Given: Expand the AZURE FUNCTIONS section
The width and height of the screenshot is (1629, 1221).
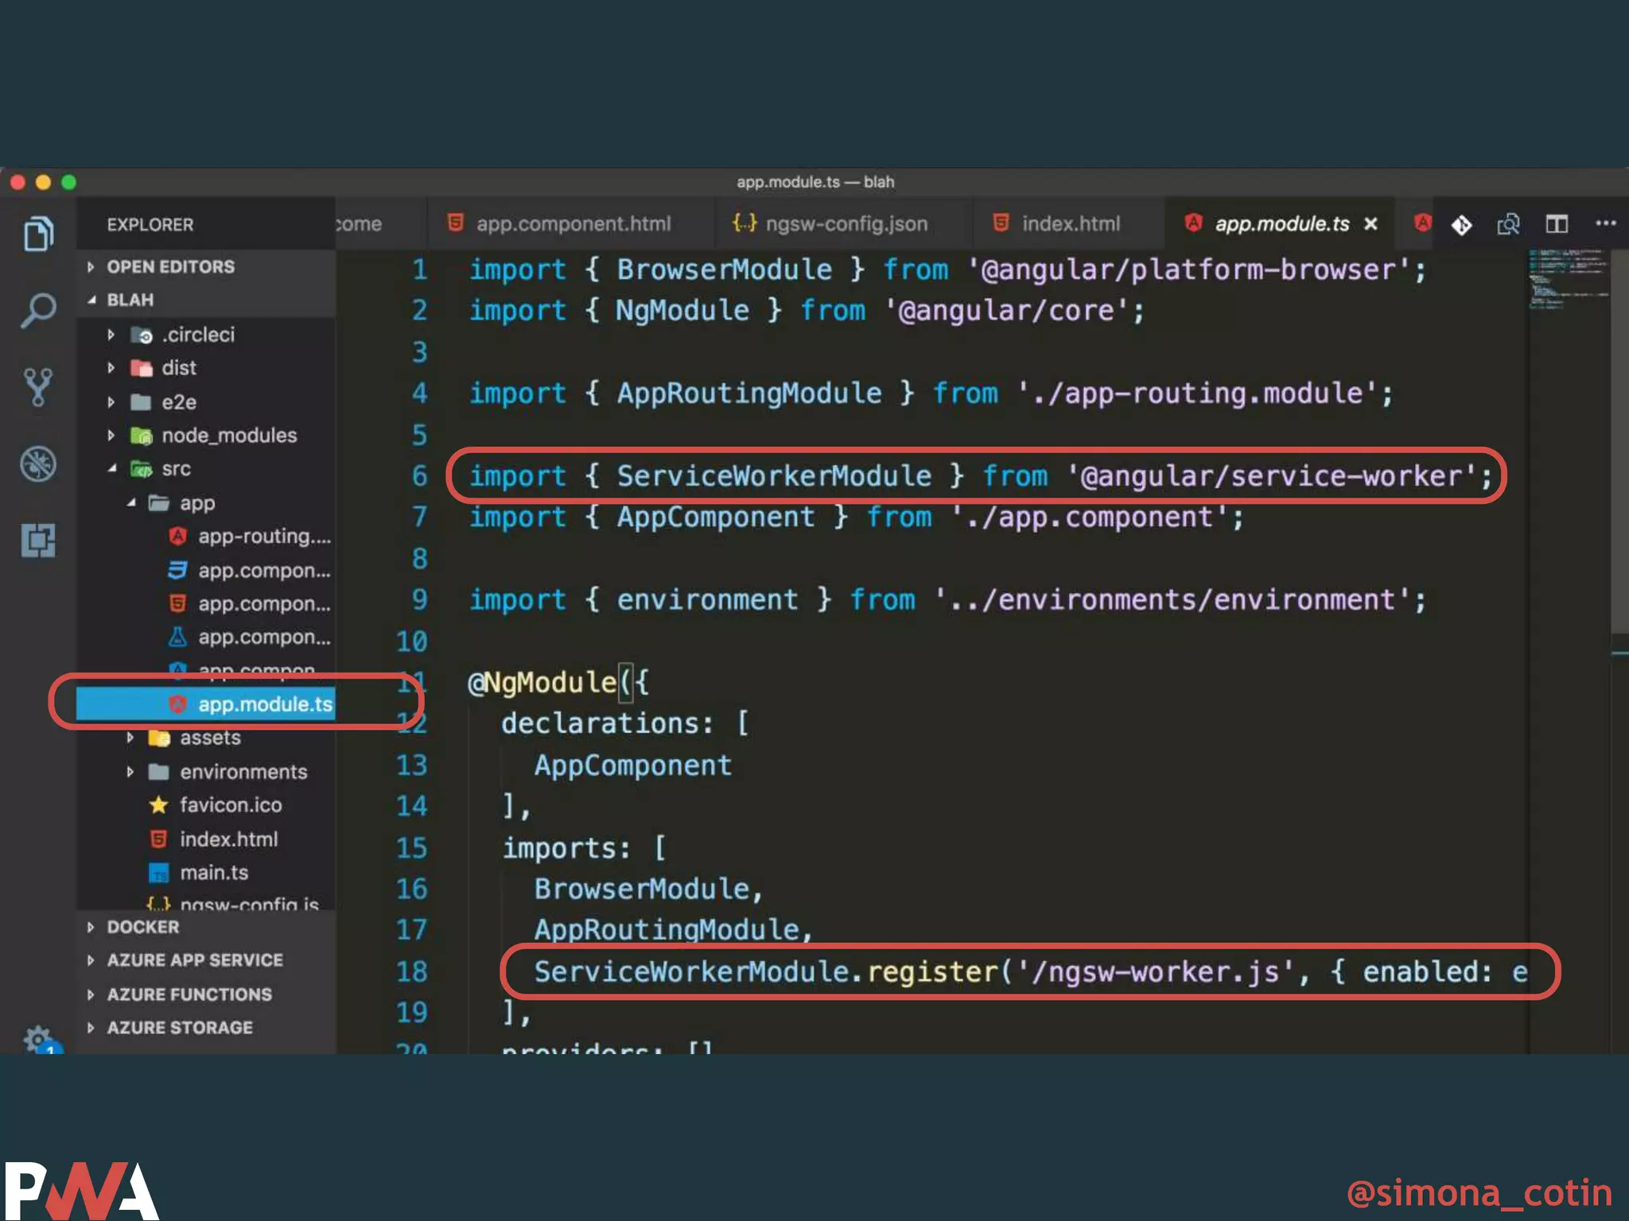Looking at the screenshot, I should [189, 994].
